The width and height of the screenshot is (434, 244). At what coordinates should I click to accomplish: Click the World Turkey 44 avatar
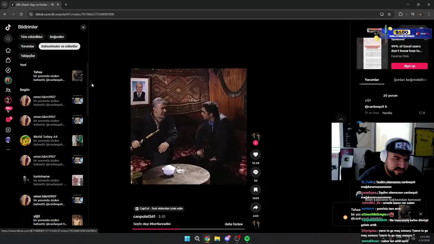point(25,141)
